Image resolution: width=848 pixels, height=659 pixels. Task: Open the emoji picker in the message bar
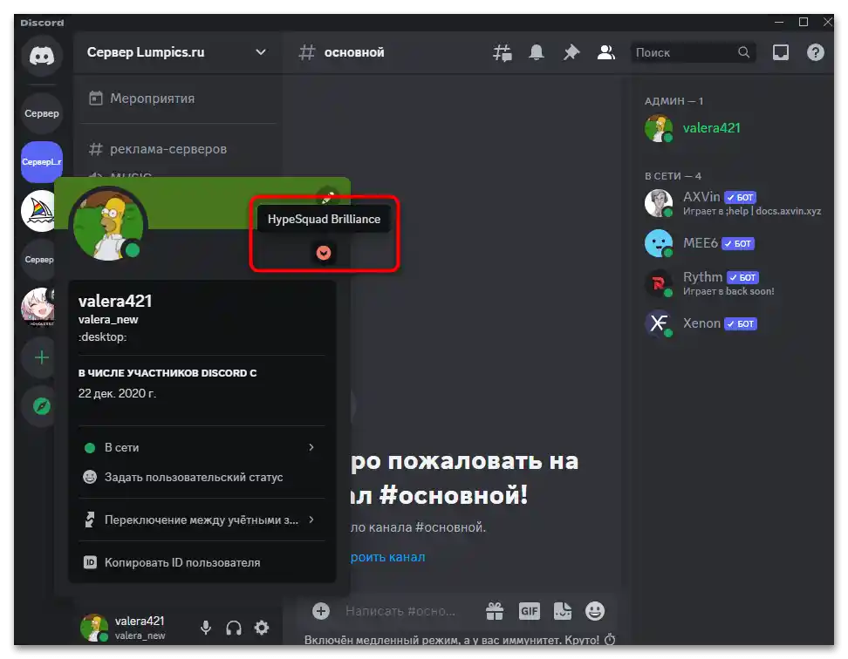(595, 611)
